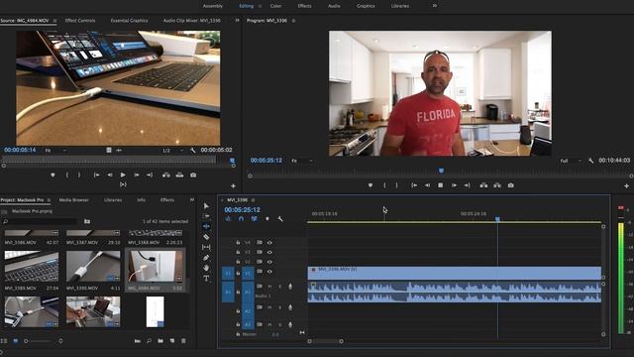Step forward one frame in Program monitor
Viewport: 634px width, 357px height.
pos(454,185)
